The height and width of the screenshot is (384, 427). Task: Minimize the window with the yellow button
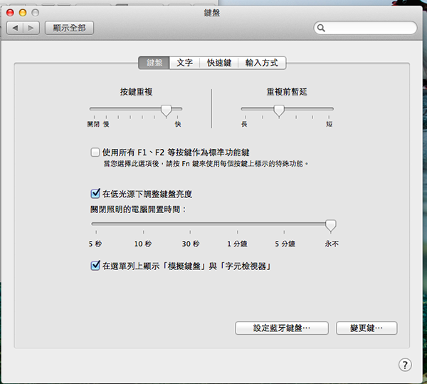[x=23, y=13]
